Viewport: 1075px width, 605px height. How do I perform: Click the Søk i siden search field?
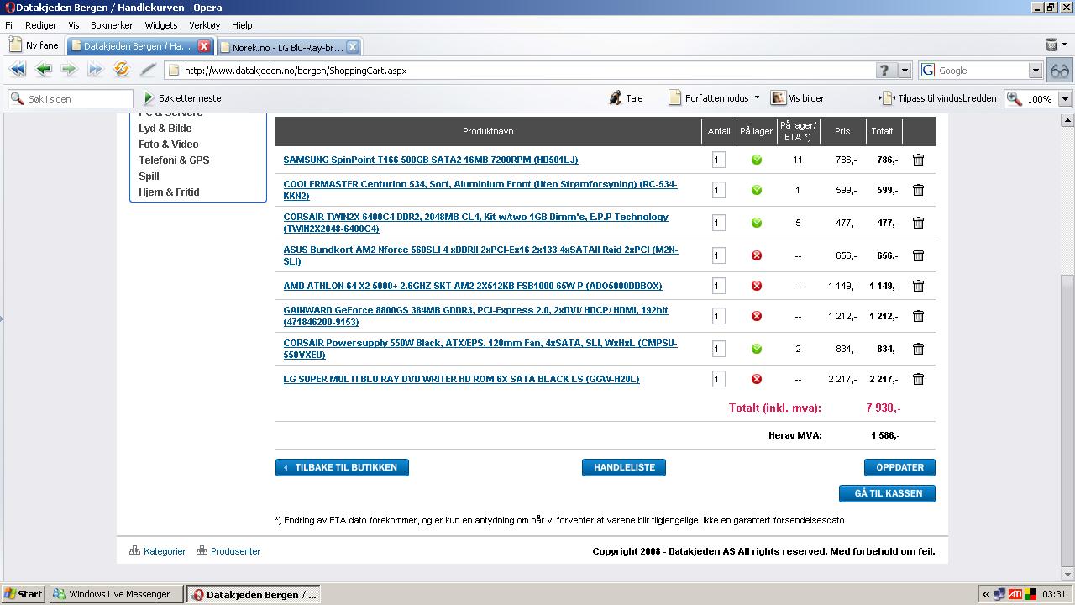pyautogui.click(x=71, y=98)
